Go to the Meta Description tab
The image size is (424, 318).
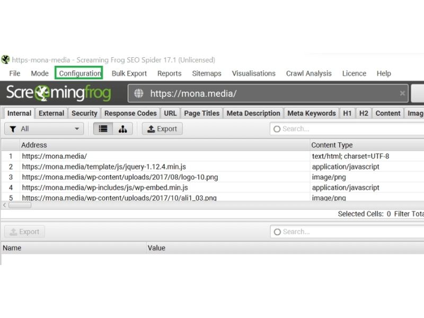tap(253, 113)
